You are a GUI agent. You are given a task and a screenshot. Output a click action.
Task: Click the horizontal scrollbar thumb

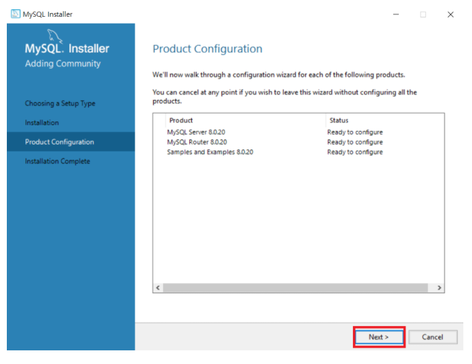[x=295, y=288]
